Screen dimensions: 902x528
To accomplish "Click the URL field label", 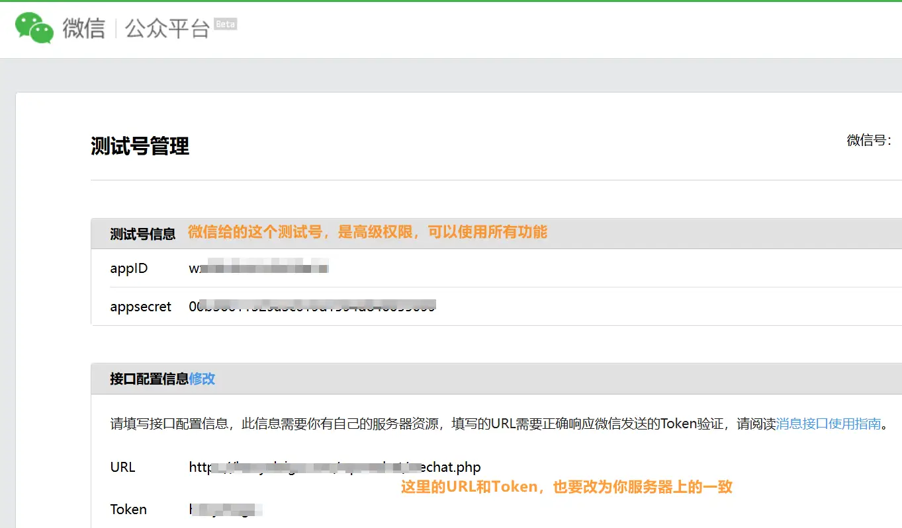I will (122, 467).
